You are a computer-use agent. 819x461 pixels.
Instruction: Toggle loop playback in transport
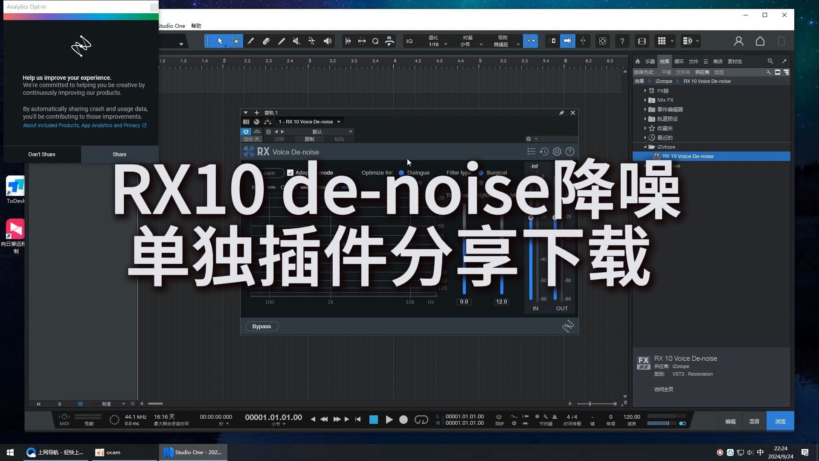pyautogui.click(x=421, y=420)
